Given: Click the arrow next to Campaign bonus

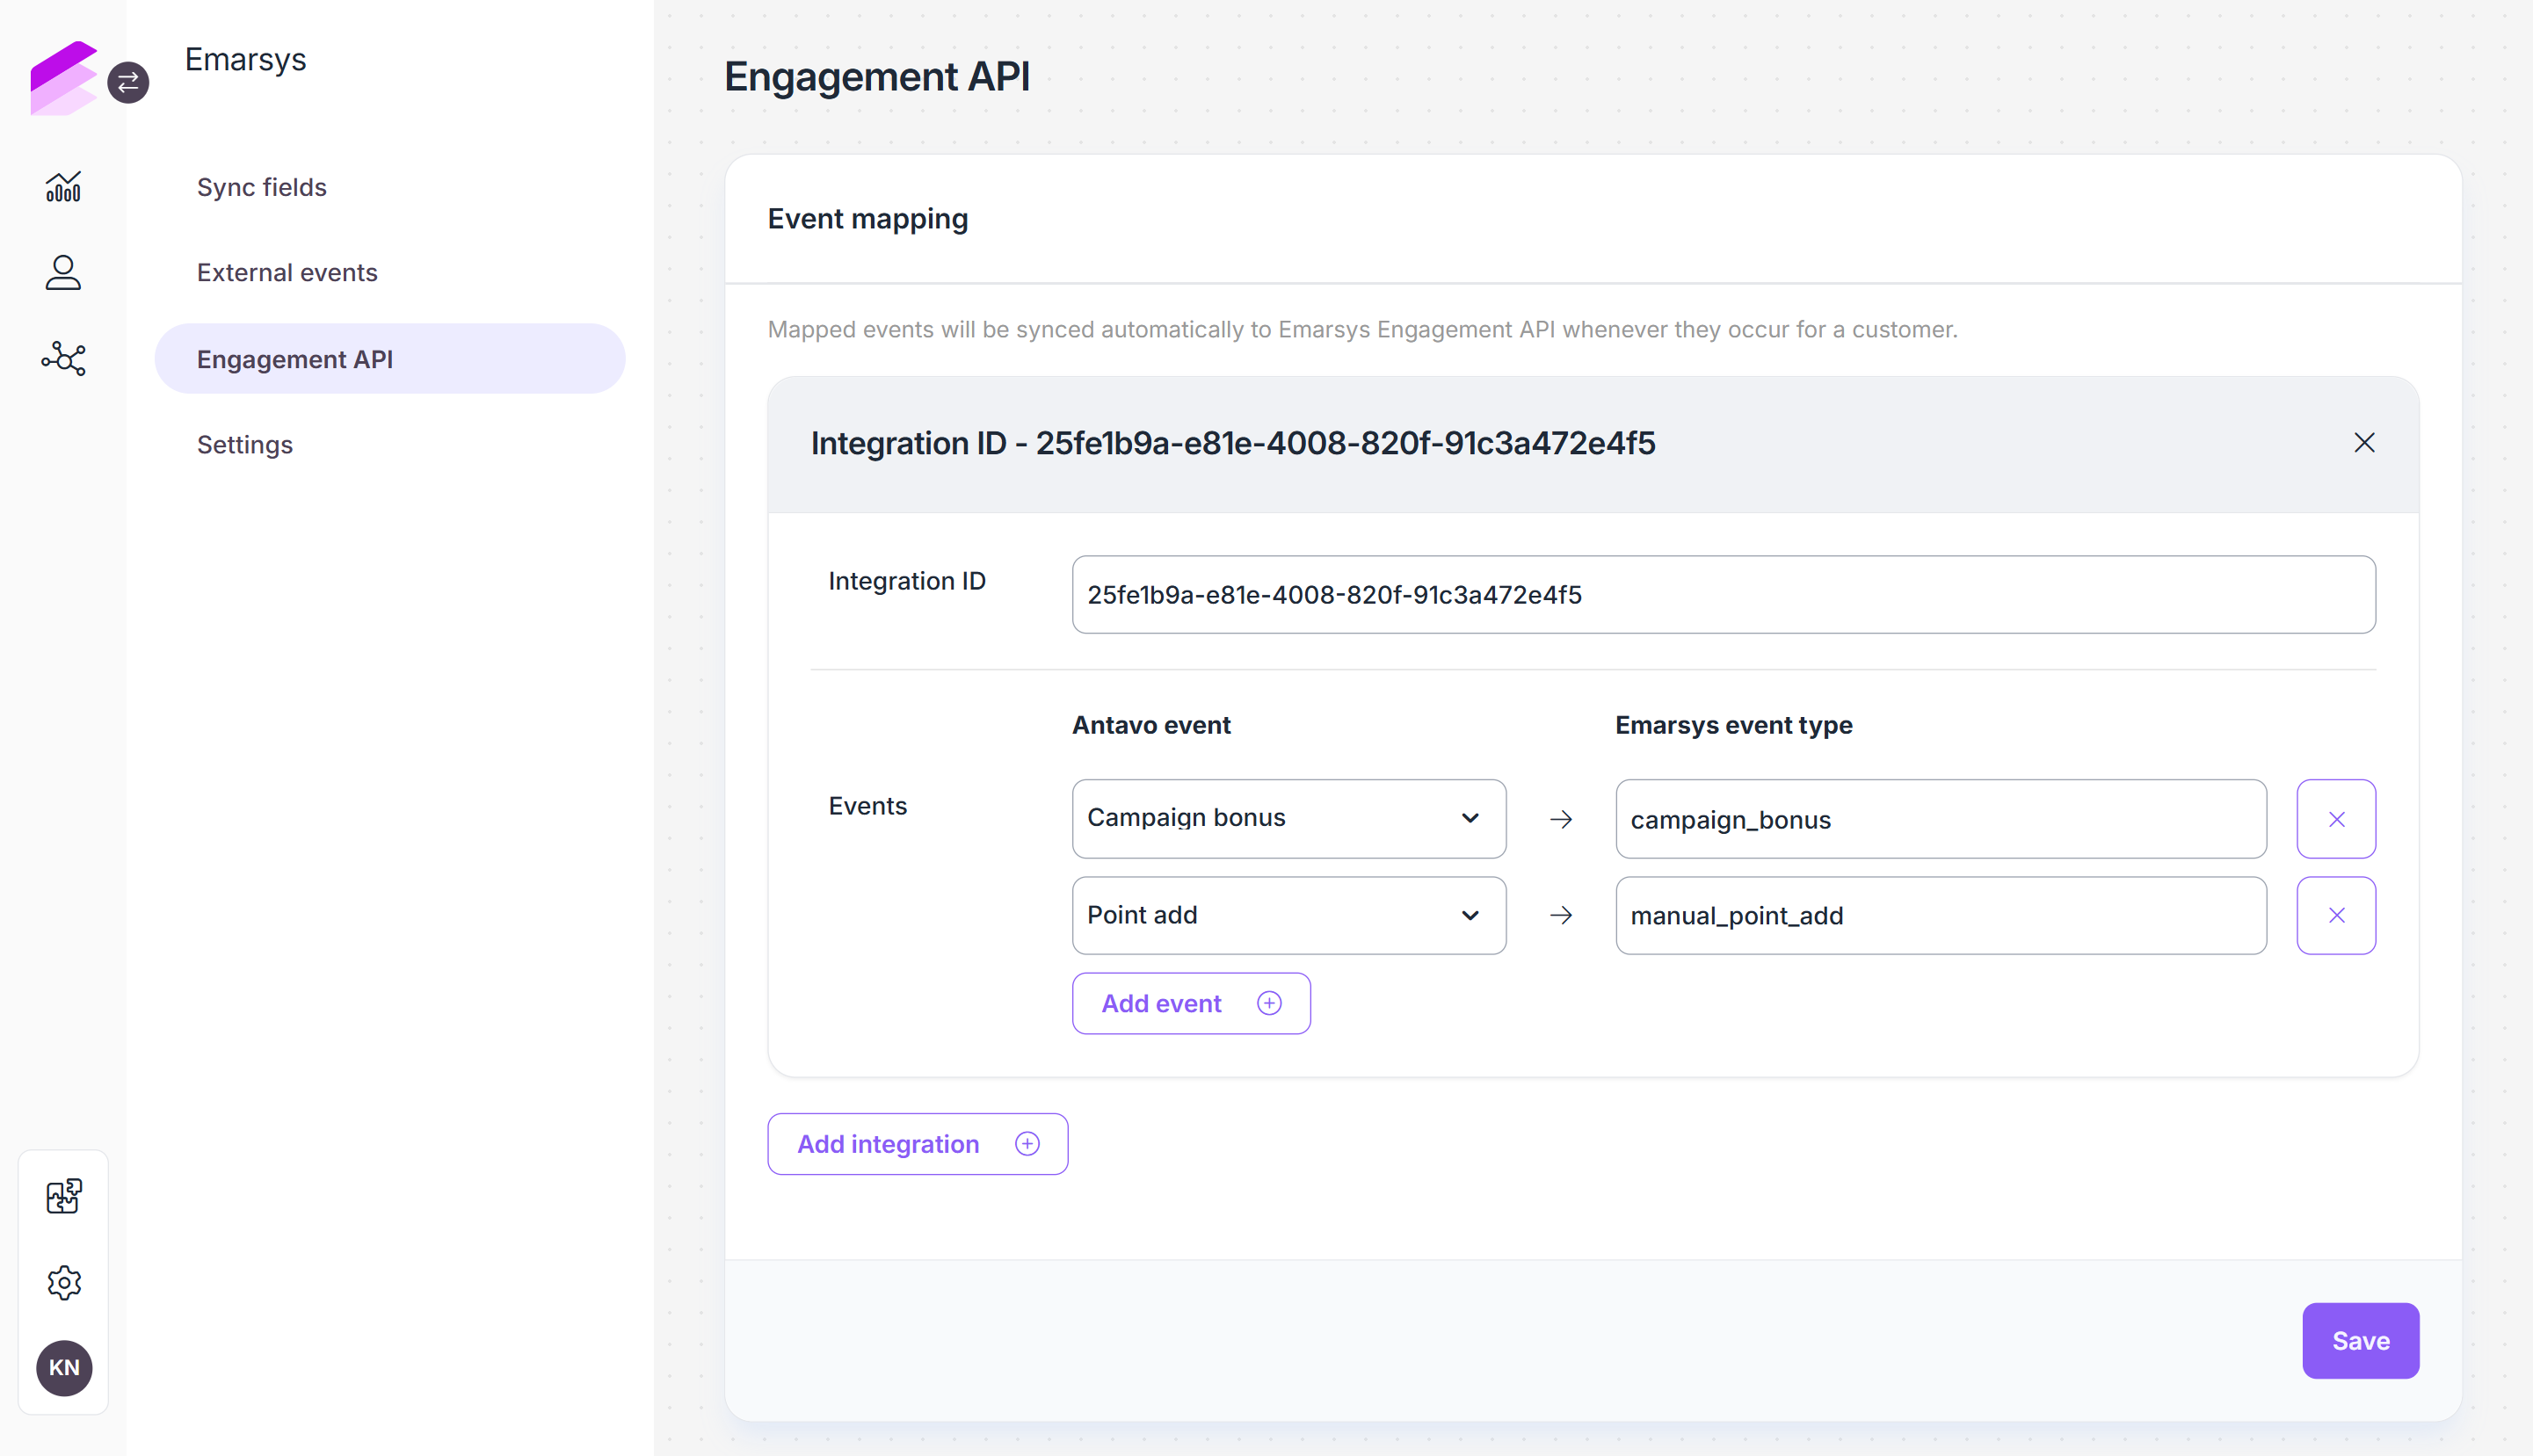Looking at the screenshot, I should pos(1561,819).
